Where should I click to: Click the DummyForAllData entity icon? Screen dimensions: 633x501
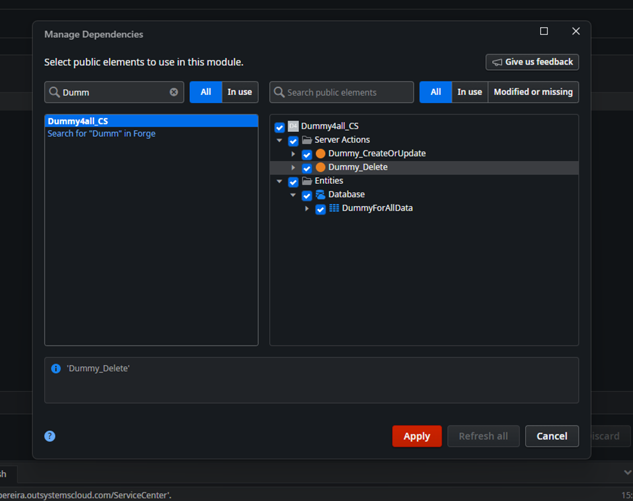334,208
